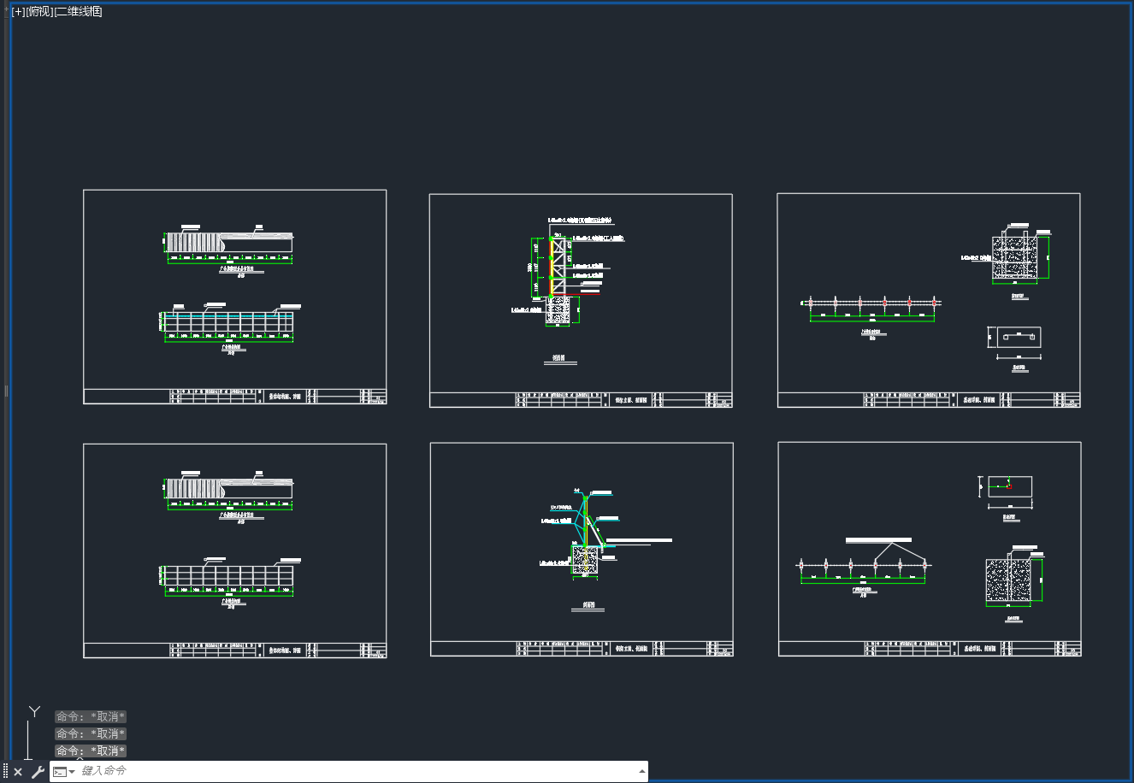Expand command history with the up arrow
1134x783 pixels.
pos(642,771)
